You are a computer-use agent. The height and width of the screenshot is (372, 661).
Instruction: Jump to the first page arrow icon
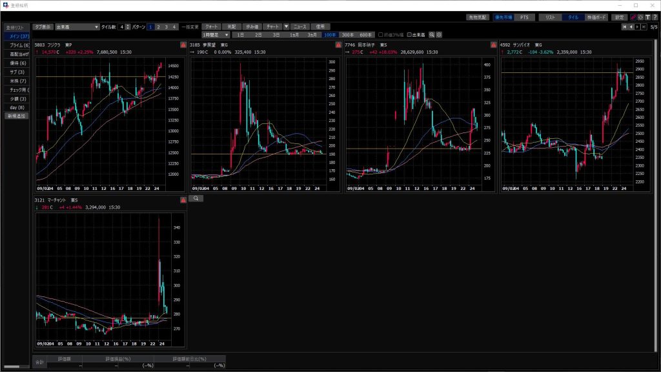coord(624,27)
